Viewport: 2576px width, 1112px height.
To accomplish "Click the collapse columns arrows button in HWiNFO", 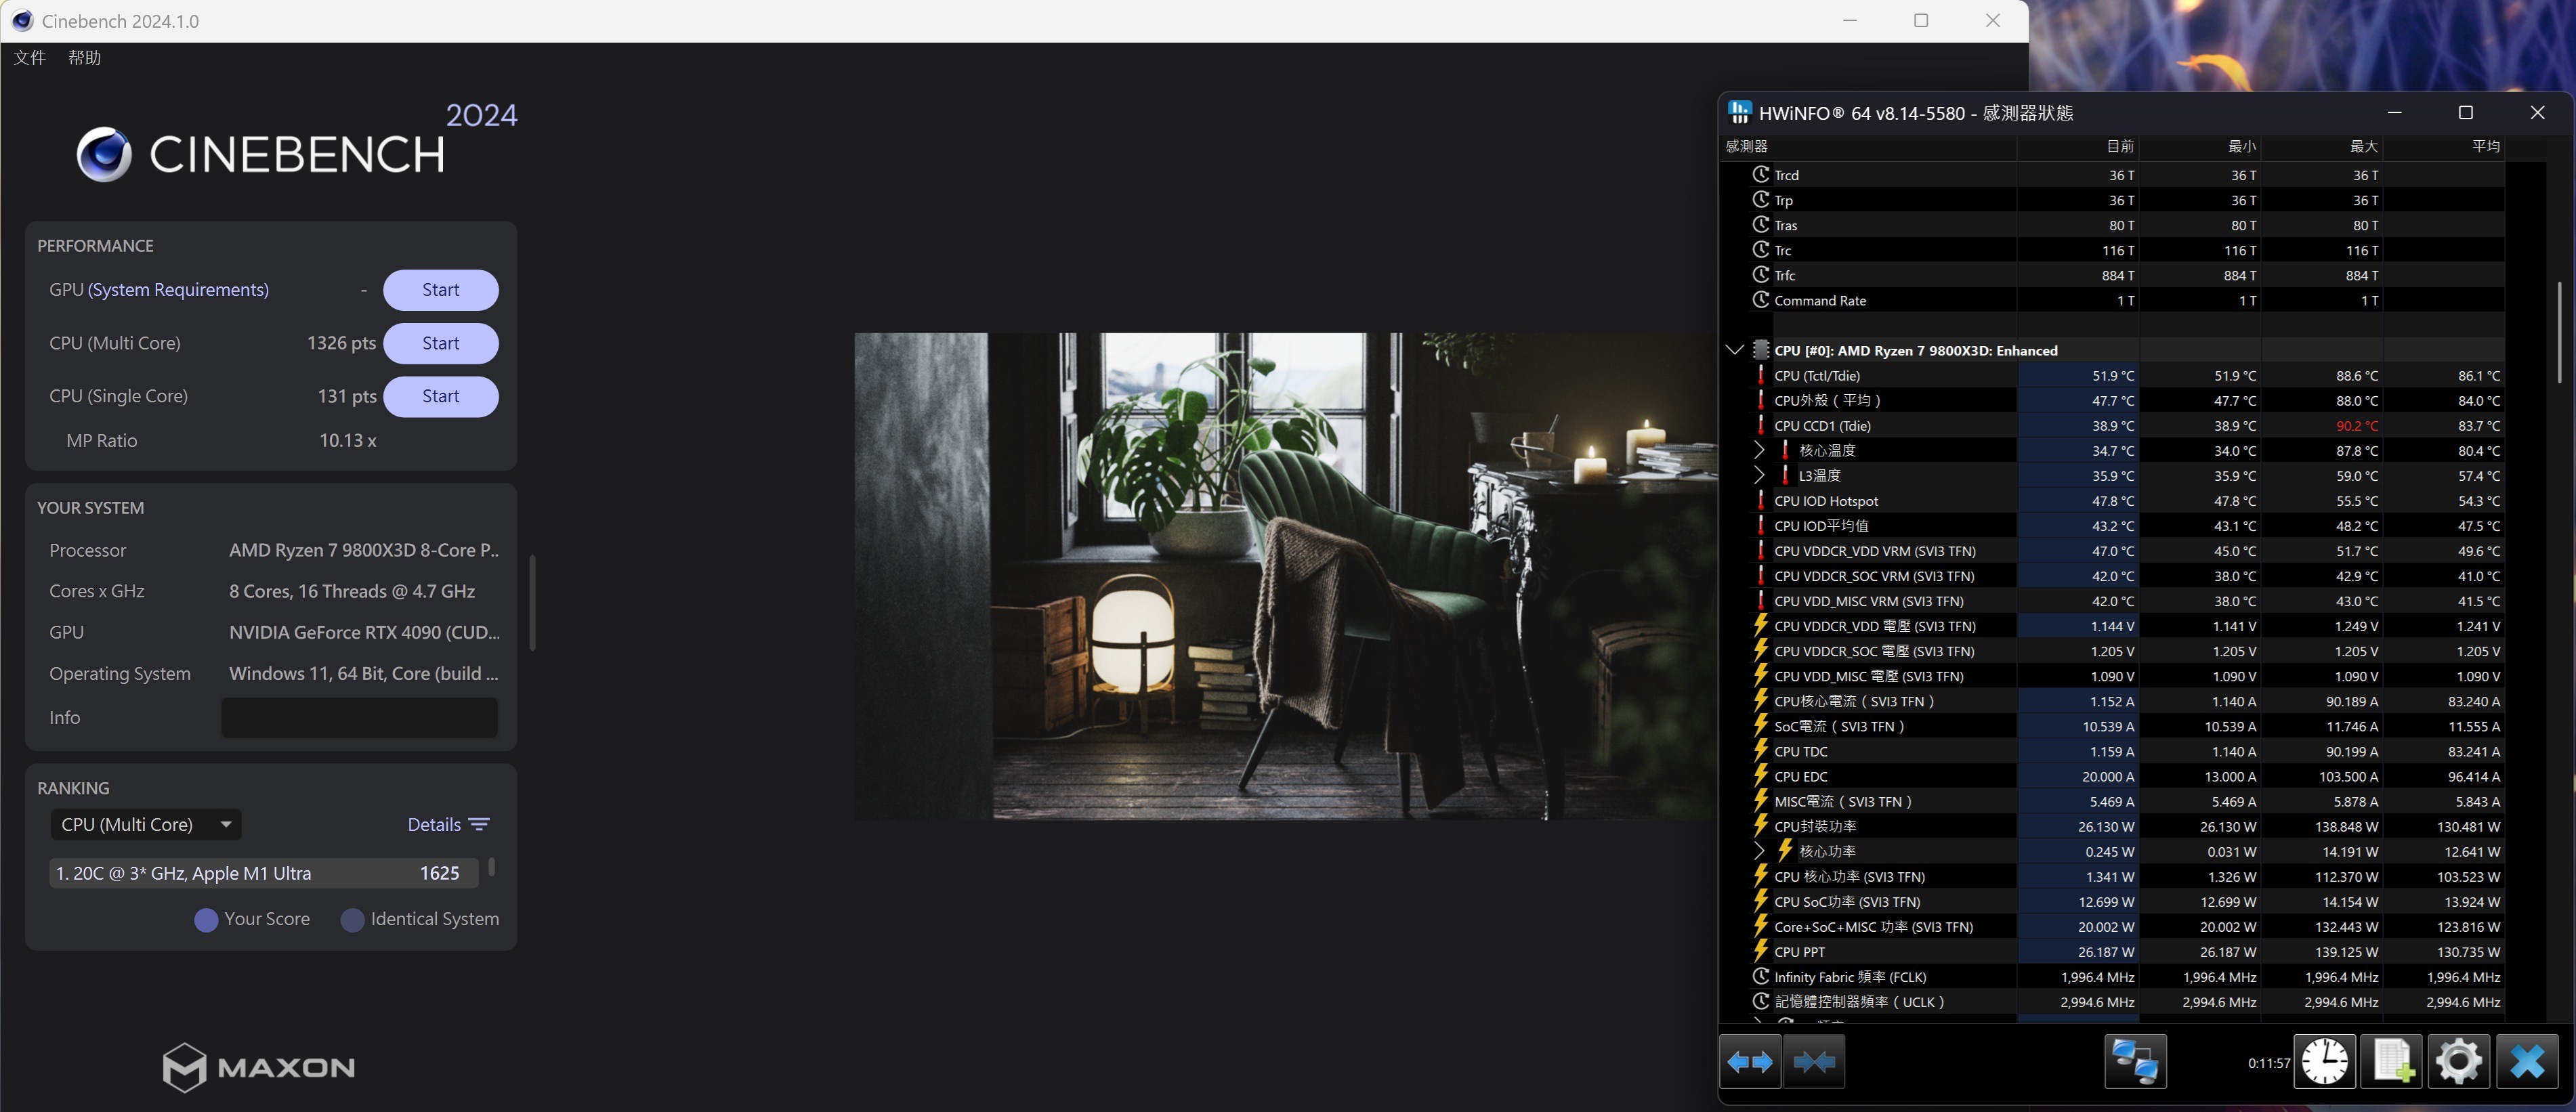I will (x=1814, y=1062).
